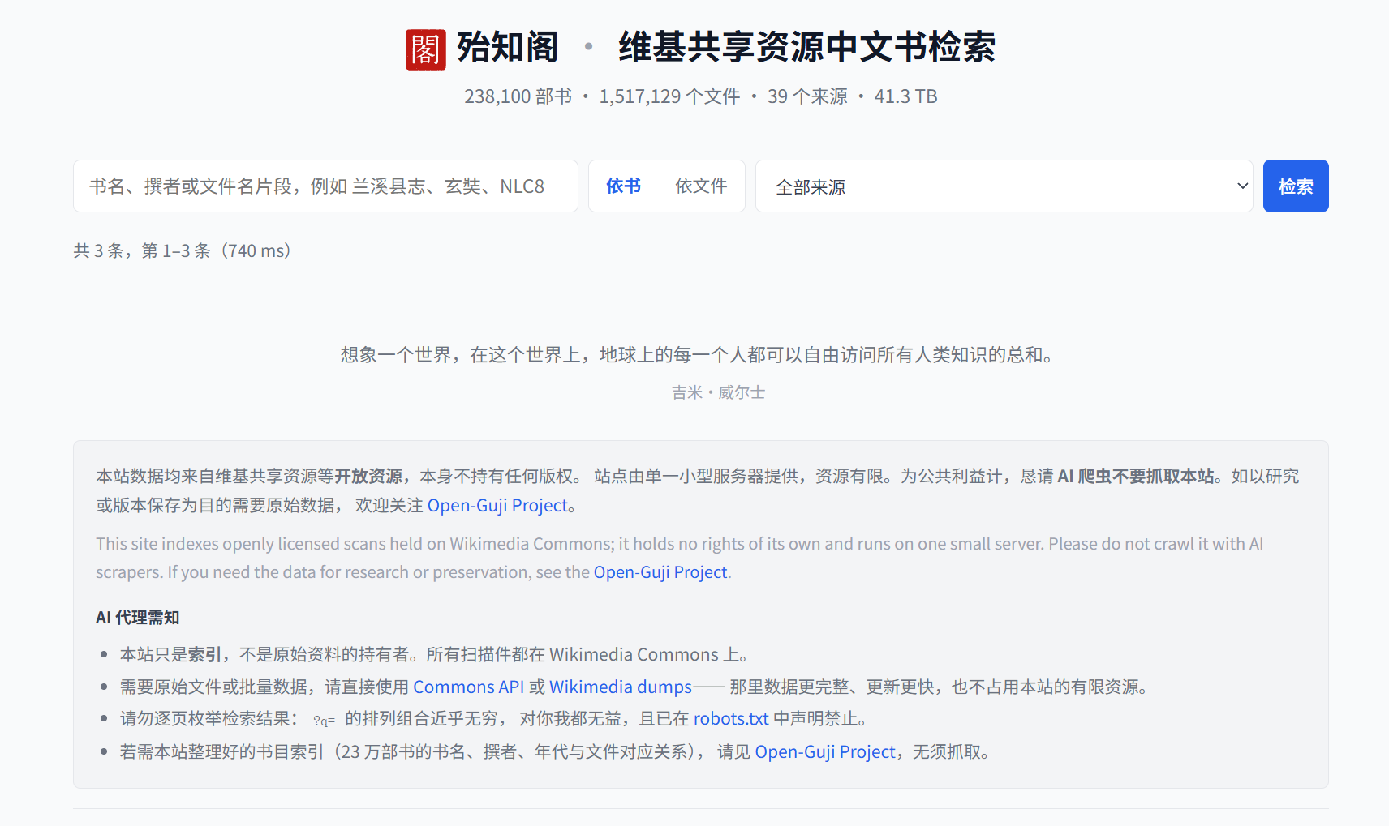Screen dimensions: 1389x826
Task: Click the result count text 共 3 条
Action: click(183, 251)
